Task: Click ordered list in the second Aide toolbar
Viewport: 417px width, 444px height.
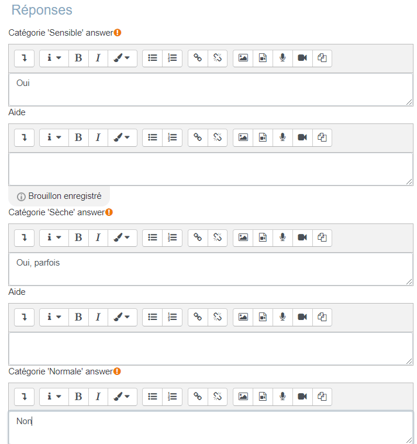Action: tap(173, 317)
